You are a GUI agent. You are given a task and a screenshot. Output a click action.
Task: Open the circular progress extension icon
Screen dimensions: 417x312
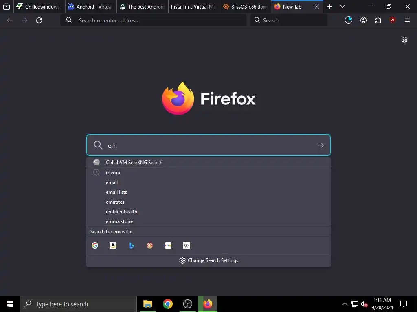point(349,20)
